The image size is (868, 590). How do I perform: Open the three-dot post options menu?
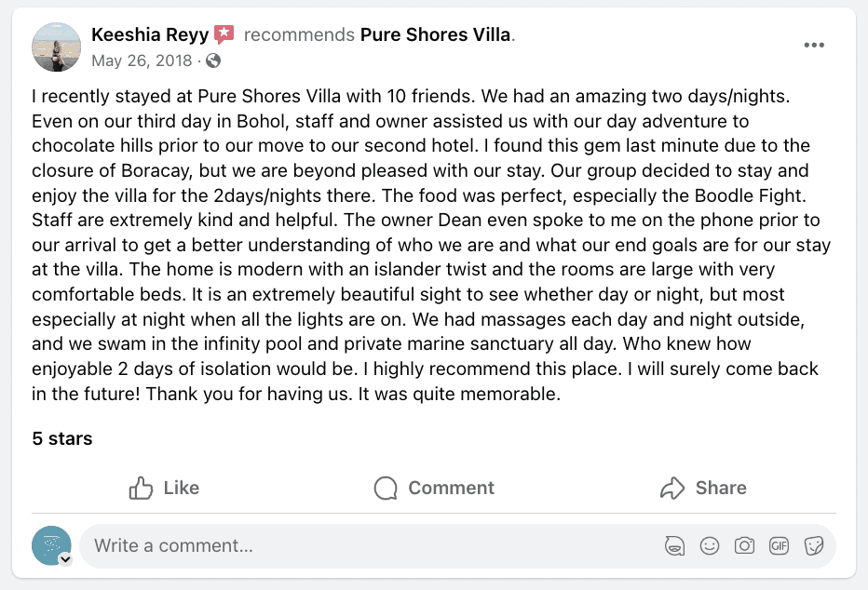[813, 46]
